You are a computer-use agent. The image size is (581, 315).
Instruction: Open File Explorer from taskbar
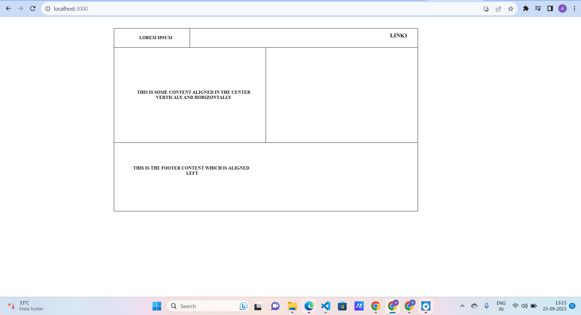tap(292, 306)
